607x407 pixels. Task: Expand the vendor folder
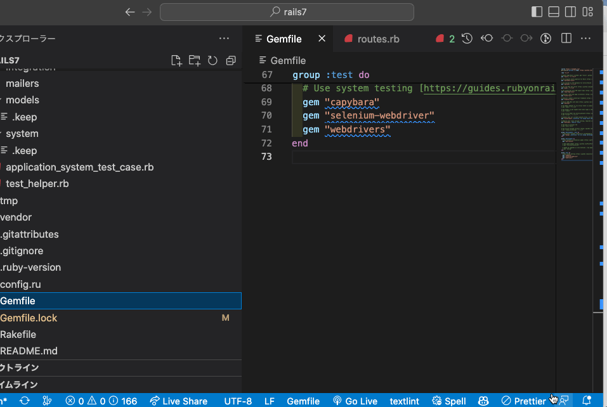click(16, 217)
